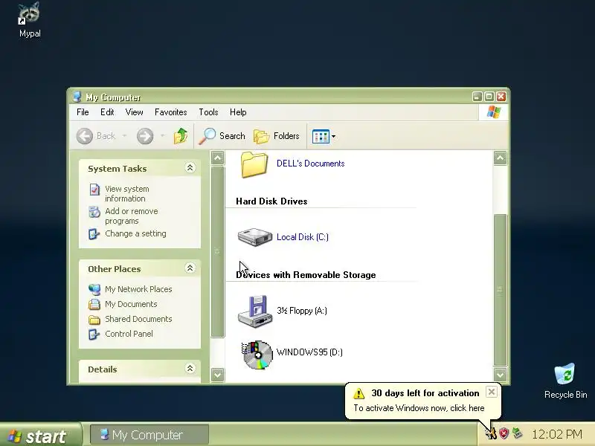Click the Forward arrow toolbar icon

click(x=145, y=136)
